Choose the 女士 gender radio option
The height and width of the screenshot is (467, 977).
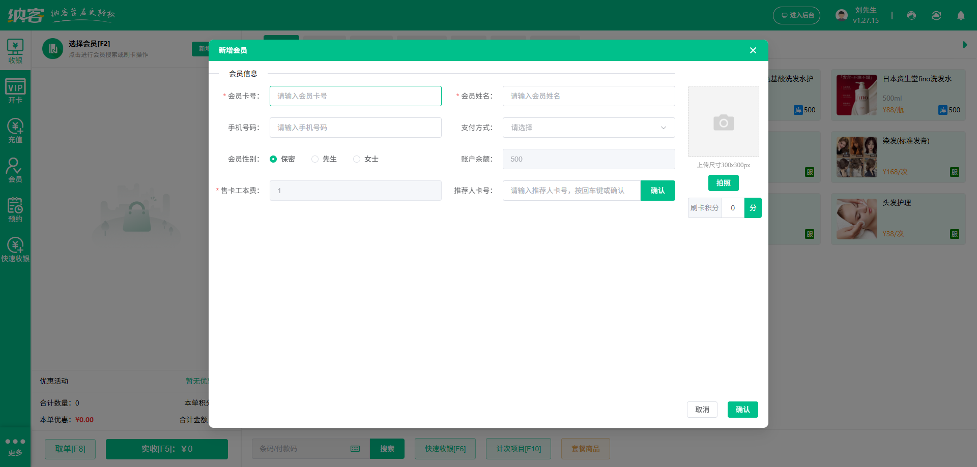[x=357, y=159]
